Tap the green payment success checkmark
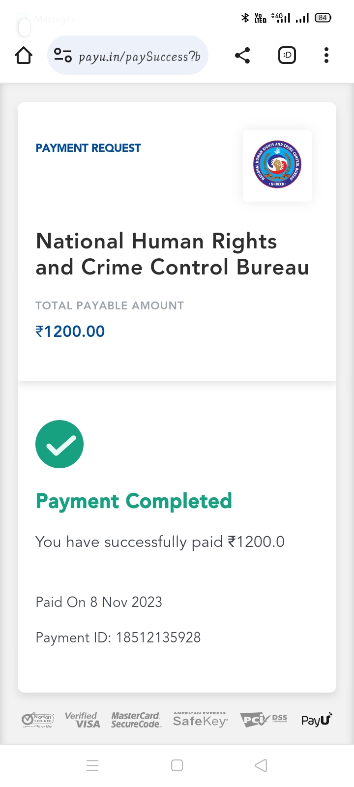 click(59, 444)
